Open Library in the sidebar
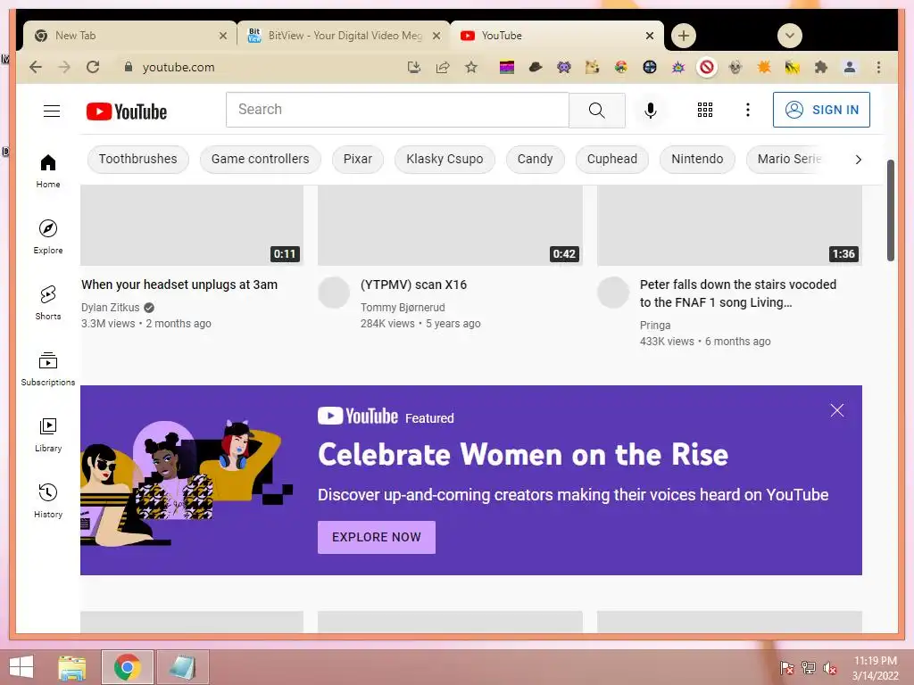914x685 pixels. (48, 435)
